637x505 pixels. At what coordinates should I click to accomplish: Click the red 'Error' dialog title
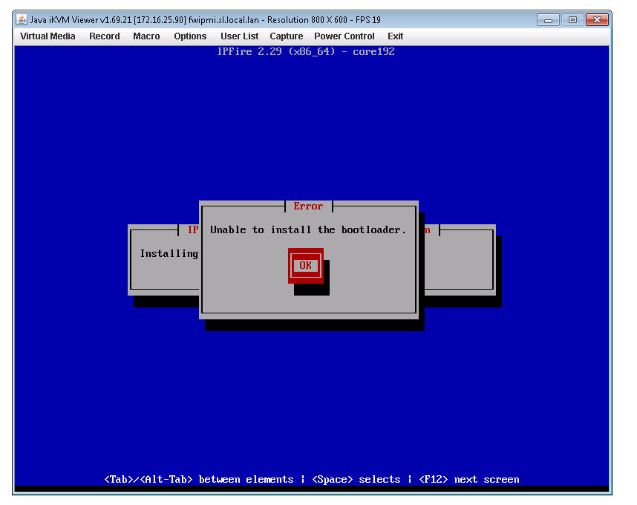308,206
